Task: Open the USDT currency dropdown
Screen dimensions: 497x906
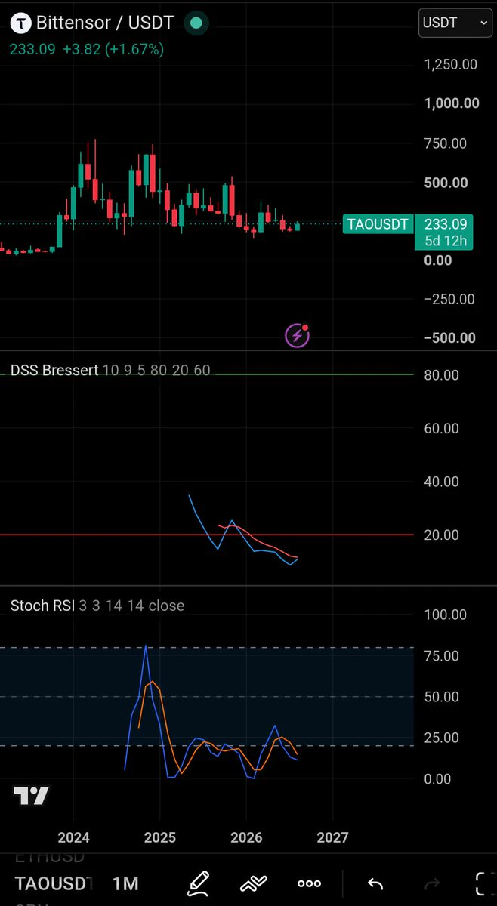Action: point(456,23)
